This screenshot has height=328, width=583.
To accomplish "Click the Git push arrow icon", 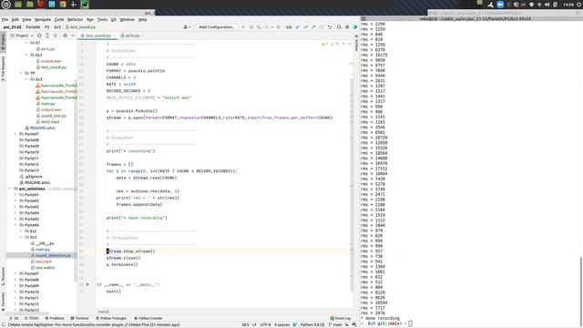I will coord(313,27).
